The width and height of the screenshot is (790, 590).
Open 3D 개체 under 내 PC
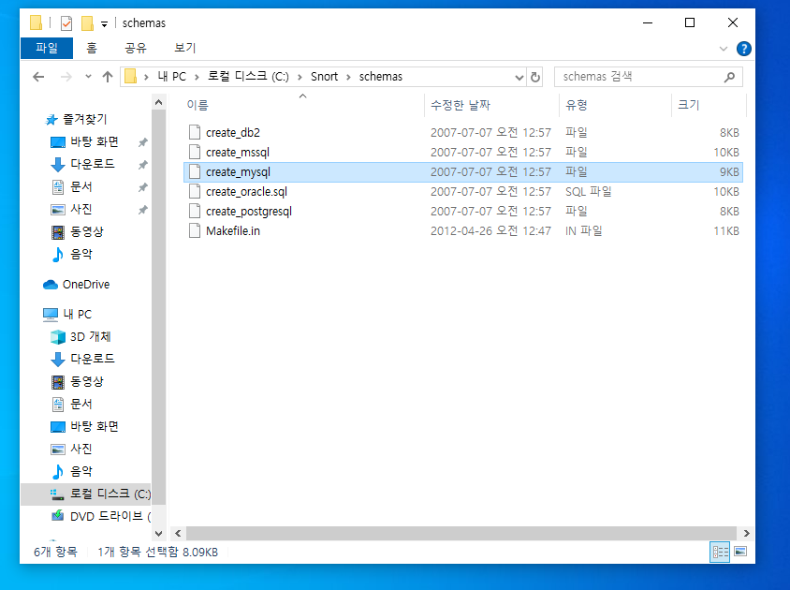(x=90, y=336)
